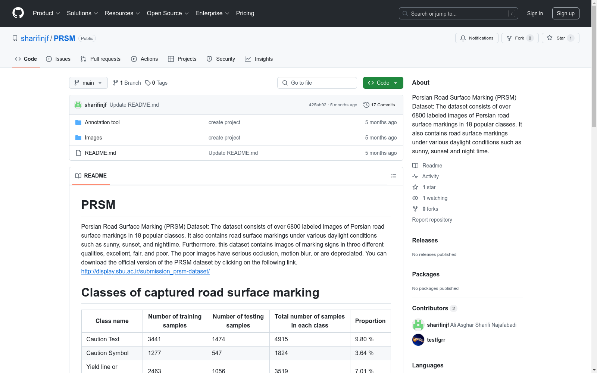Open the PRSM repository name link
597x373 pixels.
pyautogui.click(x=65, y=38)
